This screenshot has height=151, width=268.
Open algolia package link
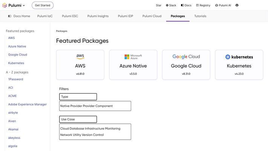click(13, 146)
